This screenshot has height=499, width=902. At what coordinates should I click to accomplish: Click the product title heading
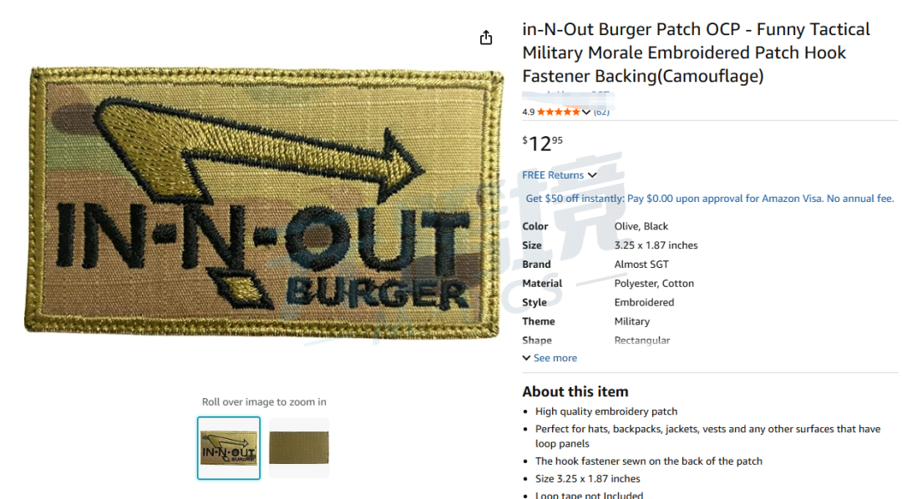pos(696,53)
